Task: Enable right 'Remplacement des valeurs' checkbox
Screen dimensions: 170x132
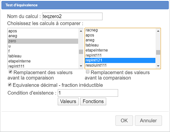Action: coord(88,72)
